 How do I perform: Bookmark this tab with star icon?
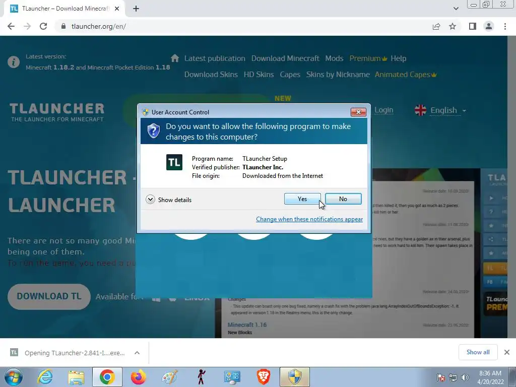click(453, 26)
